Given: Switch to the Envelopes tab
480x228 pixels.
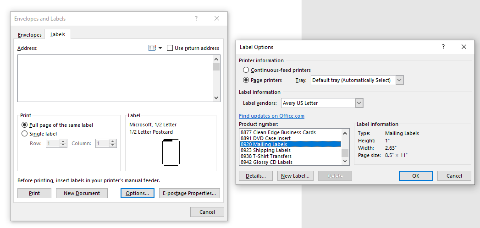Looking at the screenshot, I should coord(30,35).
